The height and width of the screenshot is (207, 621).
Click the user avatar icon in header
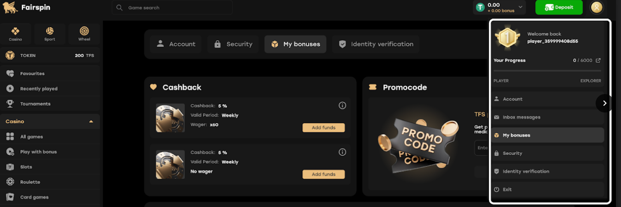[x=597, y=7]
